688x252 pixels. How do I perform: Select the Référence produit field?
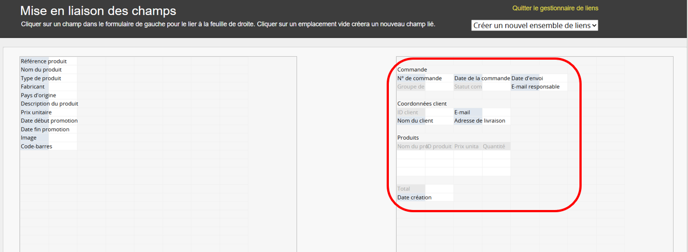[x=43, y=61]
